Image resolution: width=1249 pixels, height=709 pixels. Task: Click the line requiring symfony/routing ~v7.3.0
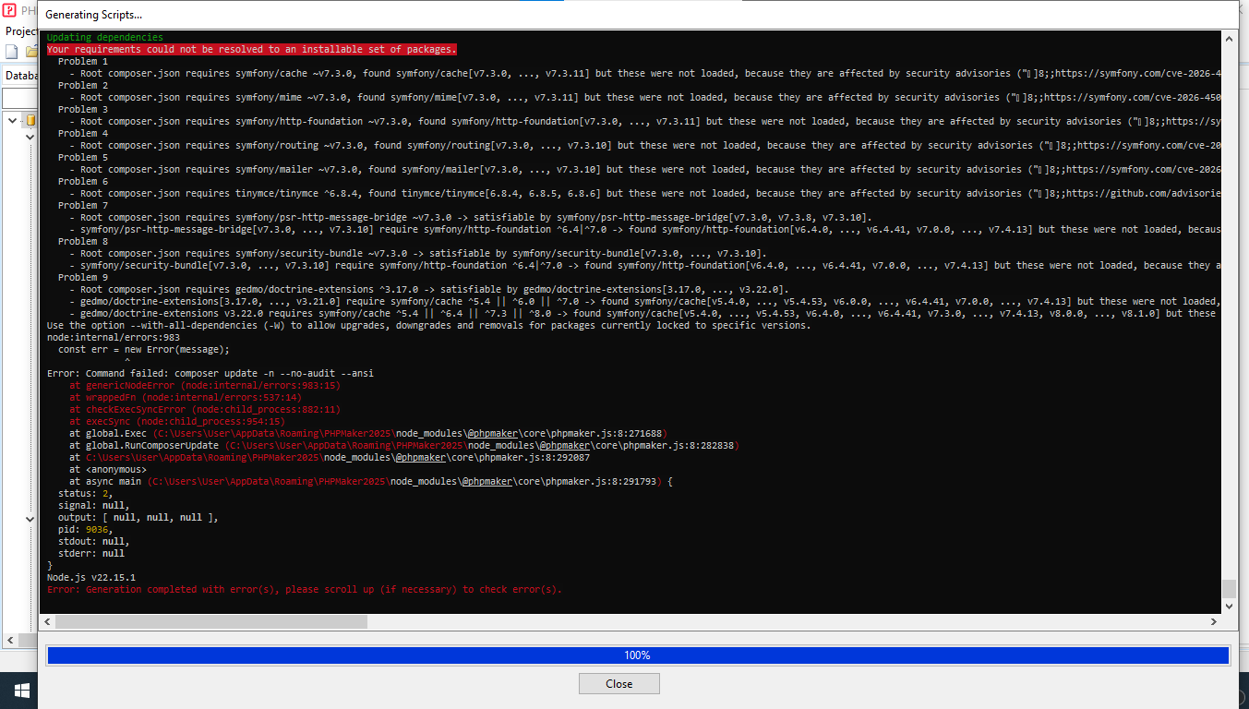pos(644,145)
